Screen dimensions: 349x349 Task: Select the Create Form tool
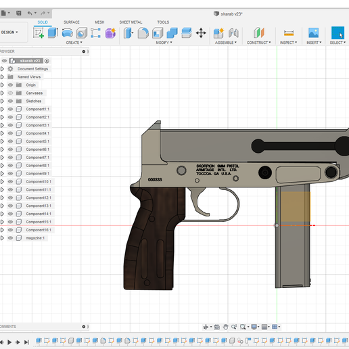point(110,33)
